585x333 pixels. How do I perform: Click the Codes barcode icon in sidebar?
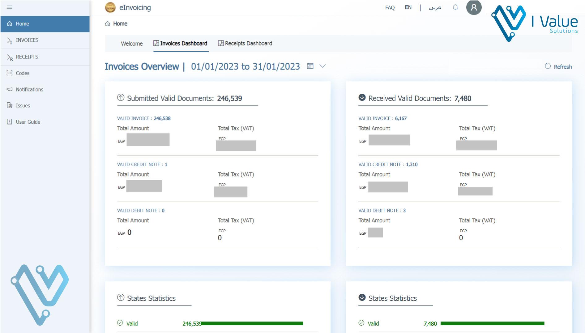pos(10,73)
